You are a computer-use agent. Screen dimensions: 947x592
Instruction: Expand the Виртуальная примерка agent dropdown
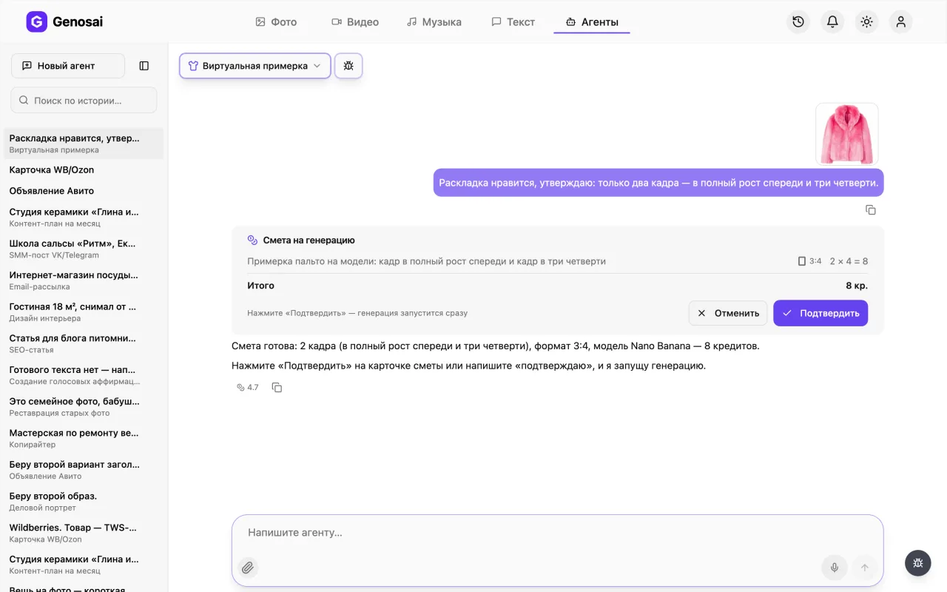coord(255,66)
